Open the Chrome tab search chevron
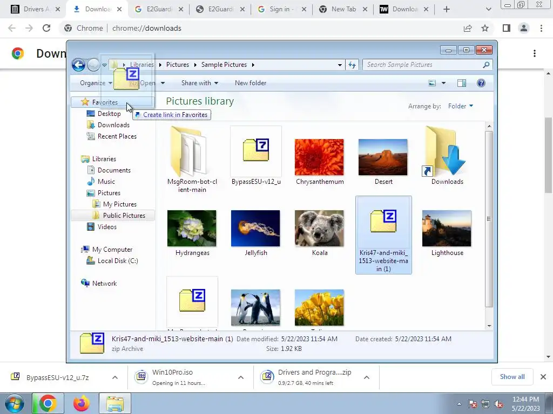Viewport: 553px width, 414px height. [x=488, y=9]
